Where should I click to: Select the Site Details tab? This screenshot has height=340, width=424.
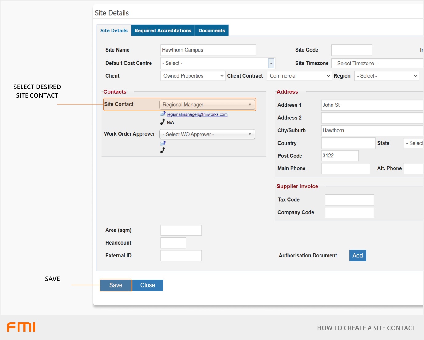114,30
